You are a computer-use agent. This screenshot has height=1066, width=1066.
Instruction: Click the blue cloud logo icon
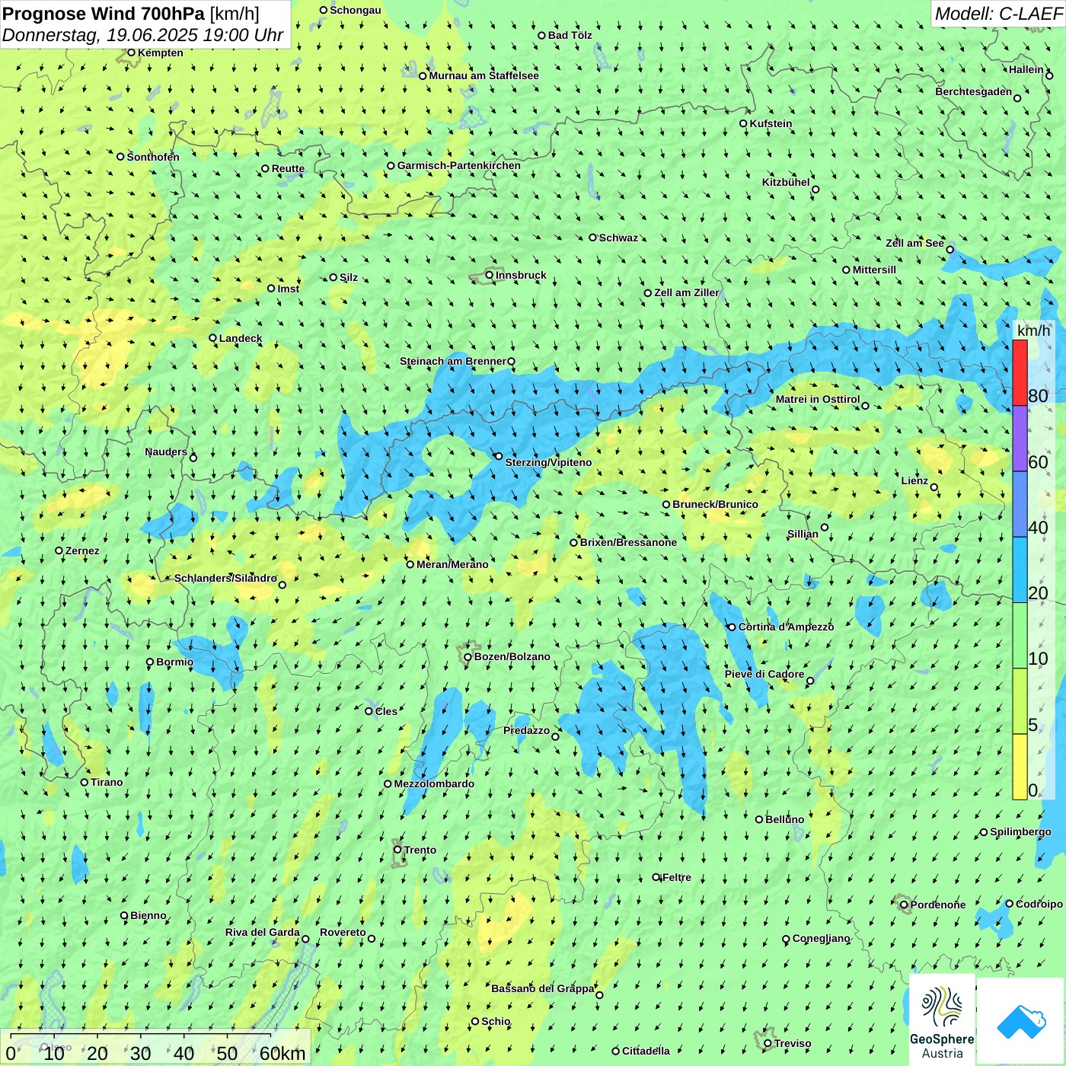pos(1020,1021)
